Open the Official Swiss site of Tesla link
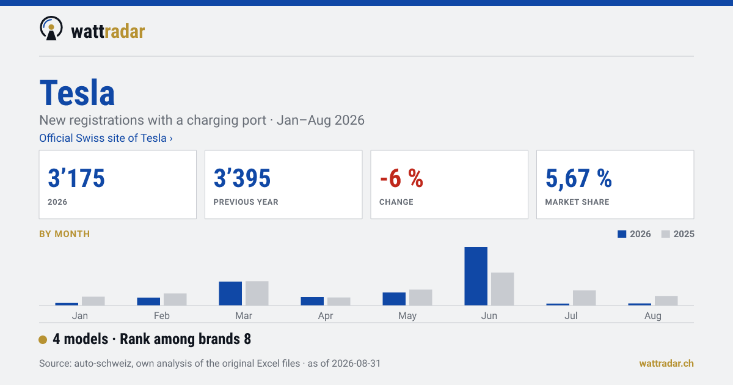 [106, 138]
